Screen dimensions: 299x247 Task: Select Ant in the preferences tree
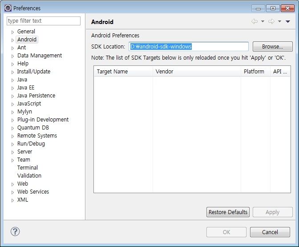click(21, 48)
